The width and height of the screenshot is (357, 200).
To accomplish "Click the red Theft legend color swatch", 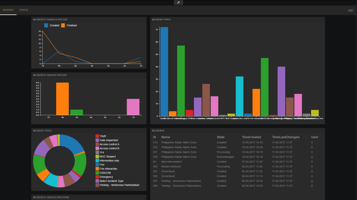I will point(97,136).
